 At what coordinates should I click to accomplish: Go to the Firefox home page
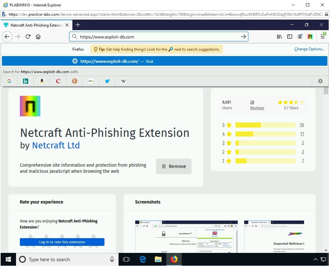38,37
